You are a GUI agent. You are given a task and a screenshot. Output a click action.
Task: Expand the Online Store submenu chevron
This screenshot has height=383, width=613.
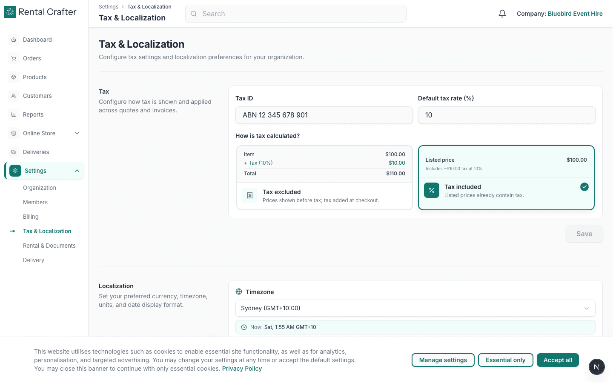[77, 133]
